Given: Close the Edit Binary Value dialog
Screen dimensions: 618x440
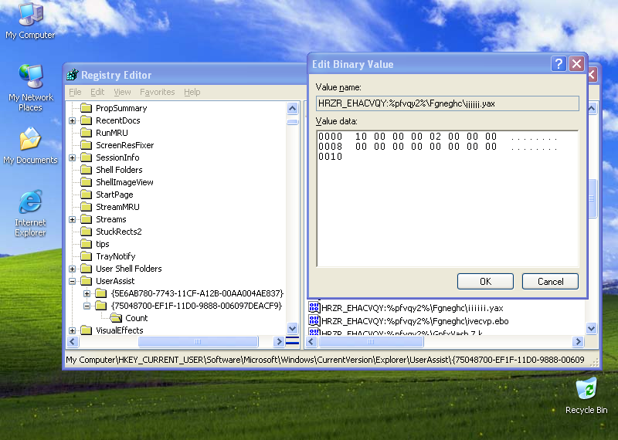Looking at the screenshot, I should pyautogui.click(x=576, y=64).
